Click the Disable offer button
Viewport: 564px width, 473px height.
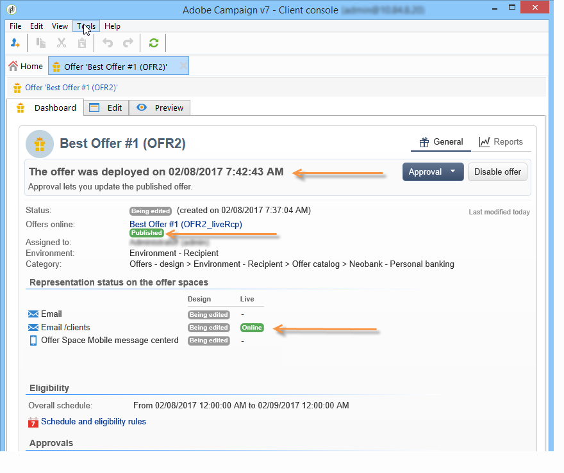pos(497,172)
